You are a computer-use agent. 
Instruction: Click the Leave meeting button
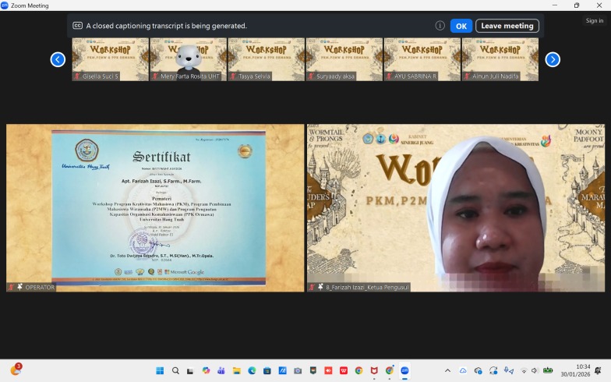pos(507,26)
